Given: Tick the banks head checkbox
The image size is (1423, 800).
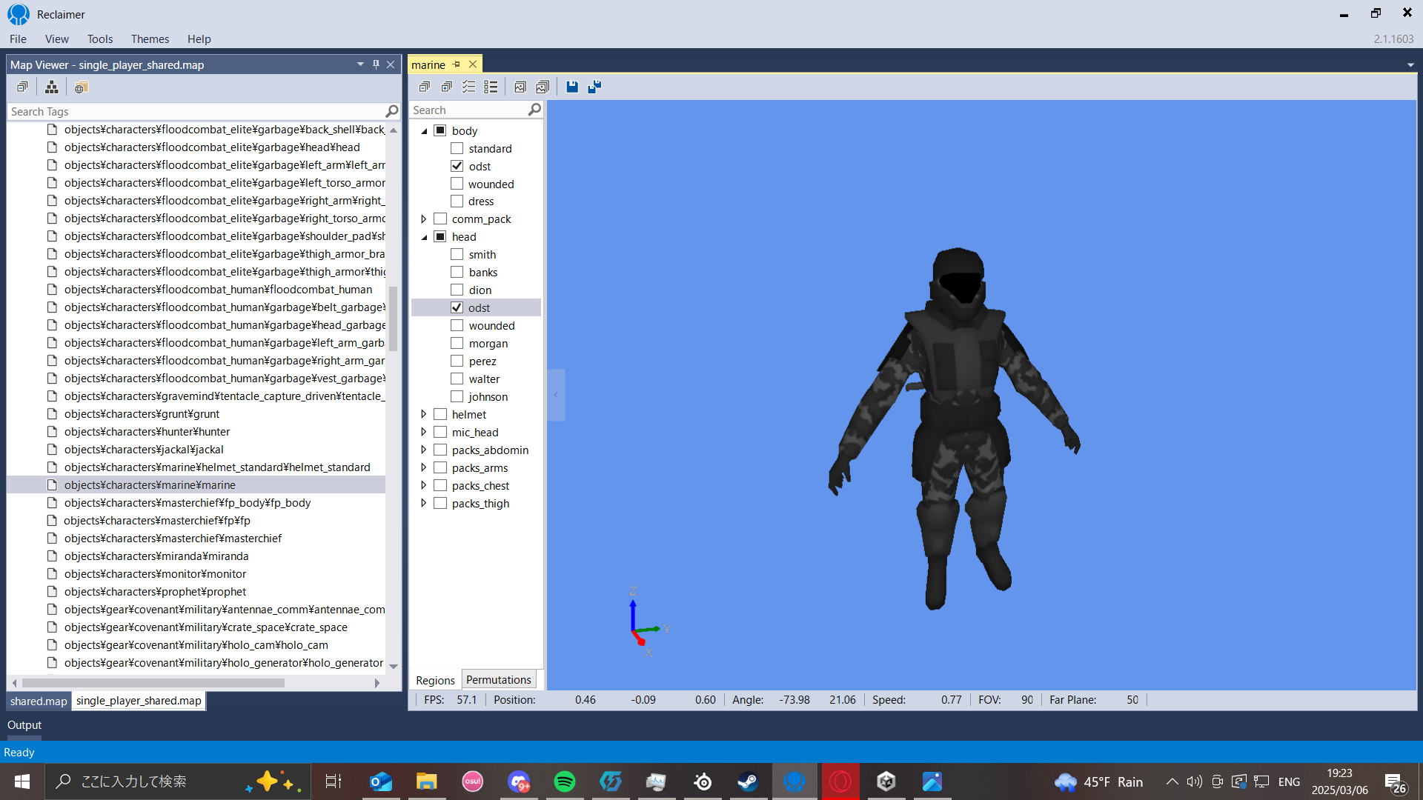Looking at the screenshot, I should pos(457,273).
